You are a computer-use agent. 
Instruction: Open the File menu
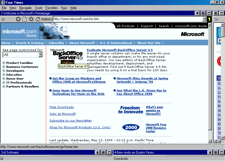tap(4, 8)
